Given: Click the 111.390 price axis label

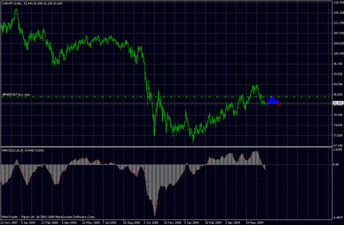Looking at the screenshot, I should coord(338,23).
